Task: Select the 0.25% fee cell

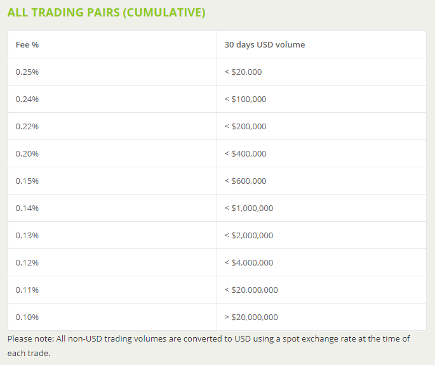Action: click(x=27, y=72)
